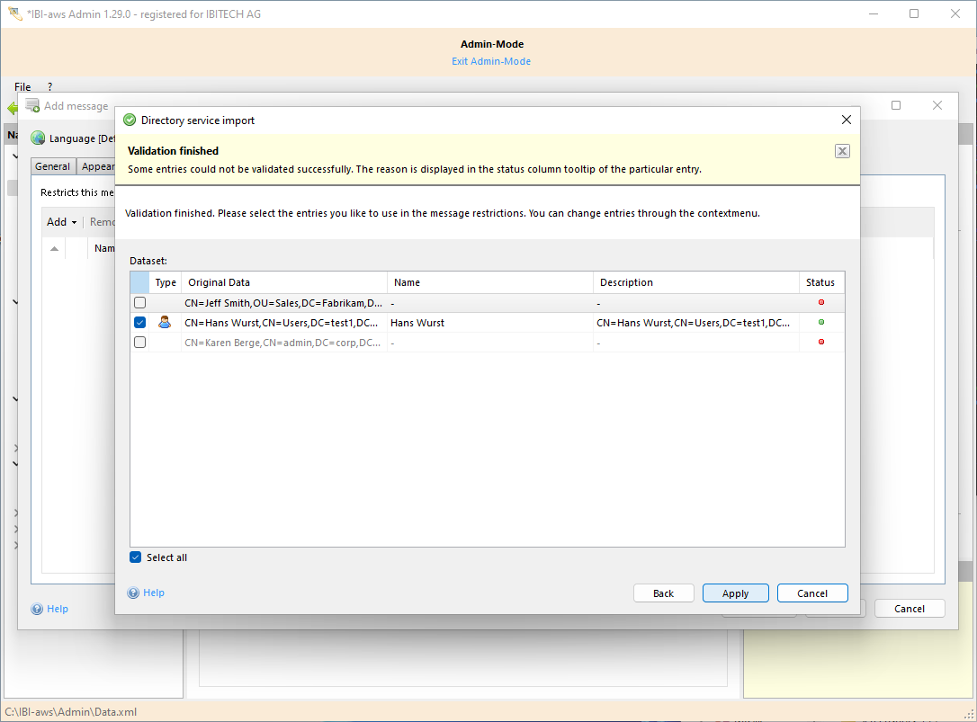Toggle the Select all checkbox
977x722 pixels.
coord(136,557)
